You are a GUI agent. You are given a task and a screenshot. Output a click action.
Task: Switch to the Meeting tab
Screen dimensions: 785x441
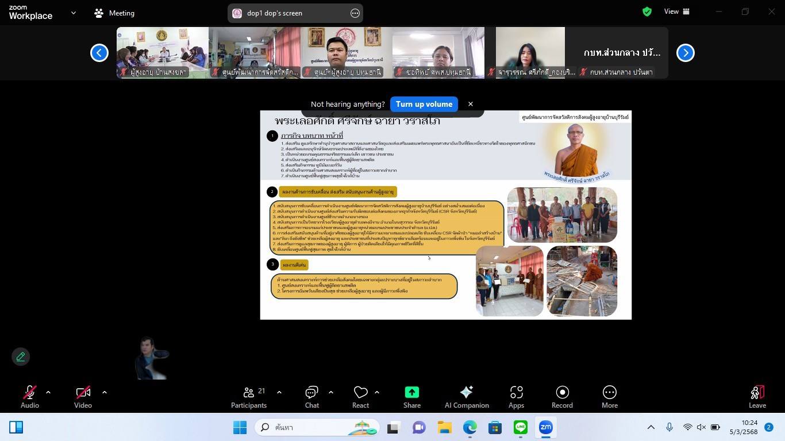[x=114, y=13]
